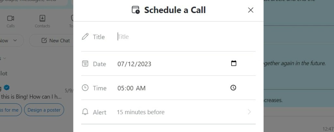
Task: Click the pencil icon beside Title
Action: tap(85, 37)
